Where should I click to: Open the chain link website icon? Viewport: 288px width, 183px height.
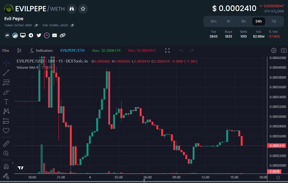pos(63,35)
